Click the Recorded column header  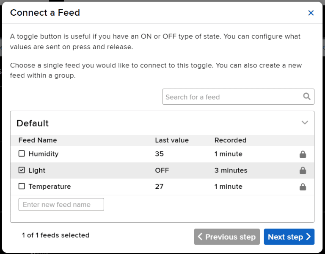[230, 140]
